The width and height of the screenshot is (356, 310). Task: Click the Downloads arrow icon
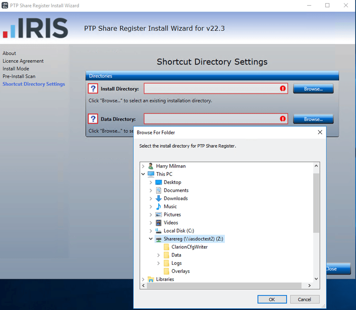158,199
